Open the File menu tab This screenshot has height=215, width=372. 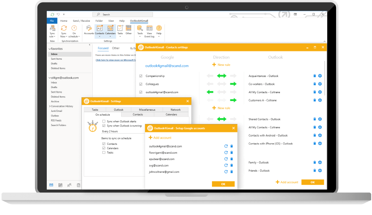click(x=52, y=21)
